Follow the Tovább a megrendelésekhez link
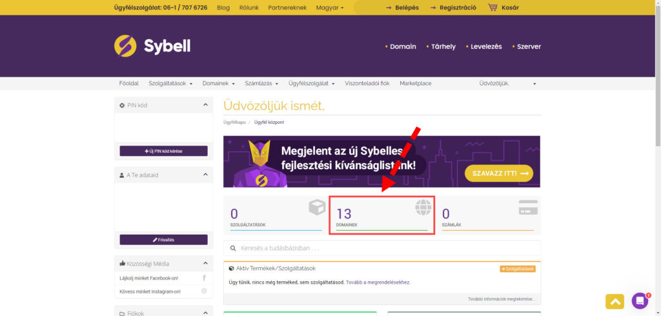 [378, 282]
